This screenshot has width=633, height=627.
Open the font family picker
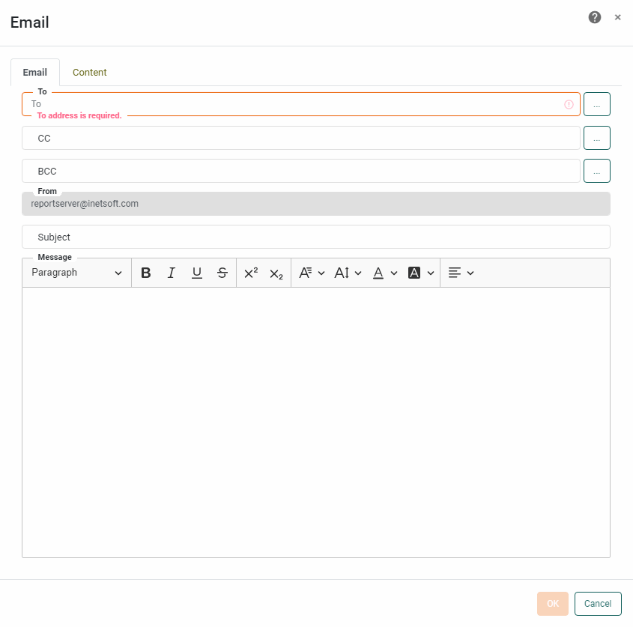(x=311, y=272)
